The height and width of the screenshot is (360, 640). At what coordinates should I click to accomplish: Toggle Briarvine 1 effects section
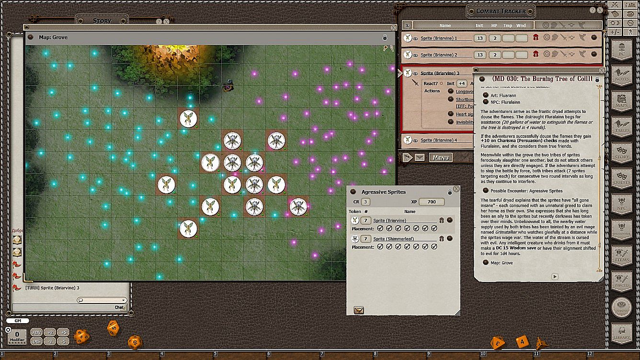[582, 37]
